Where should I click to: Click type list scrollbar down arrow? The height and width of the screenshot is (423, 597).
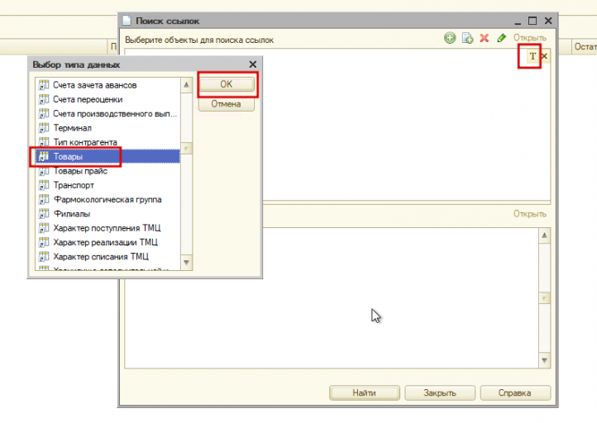pyautogui.click(x=187, y=263)
